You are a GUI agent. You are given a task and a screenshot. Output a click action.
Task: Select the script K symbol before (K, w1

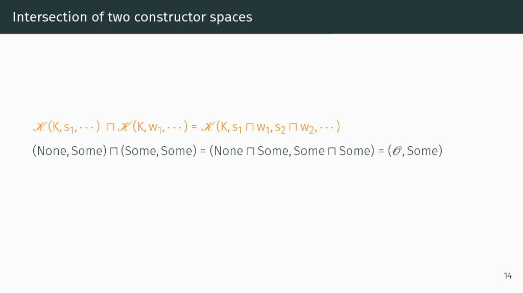[x=124, y=127]
